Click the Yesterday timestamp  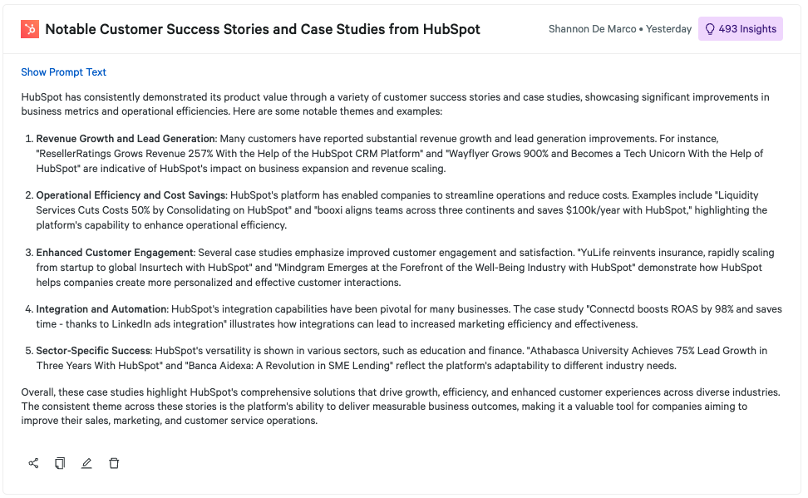click(x=668, y=29)
